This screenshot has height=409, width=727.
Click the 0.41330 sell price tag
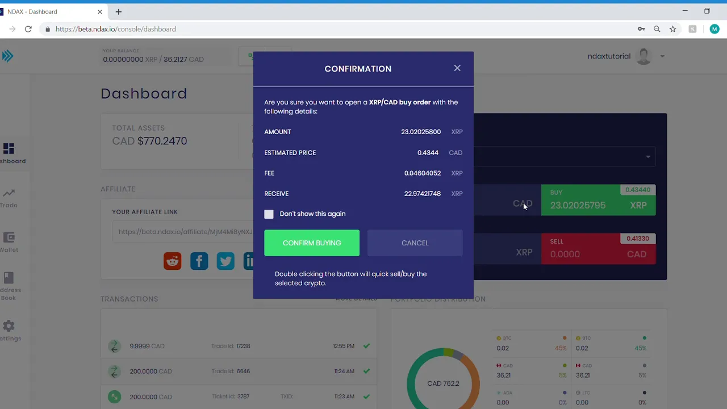(x=638, y=239)
